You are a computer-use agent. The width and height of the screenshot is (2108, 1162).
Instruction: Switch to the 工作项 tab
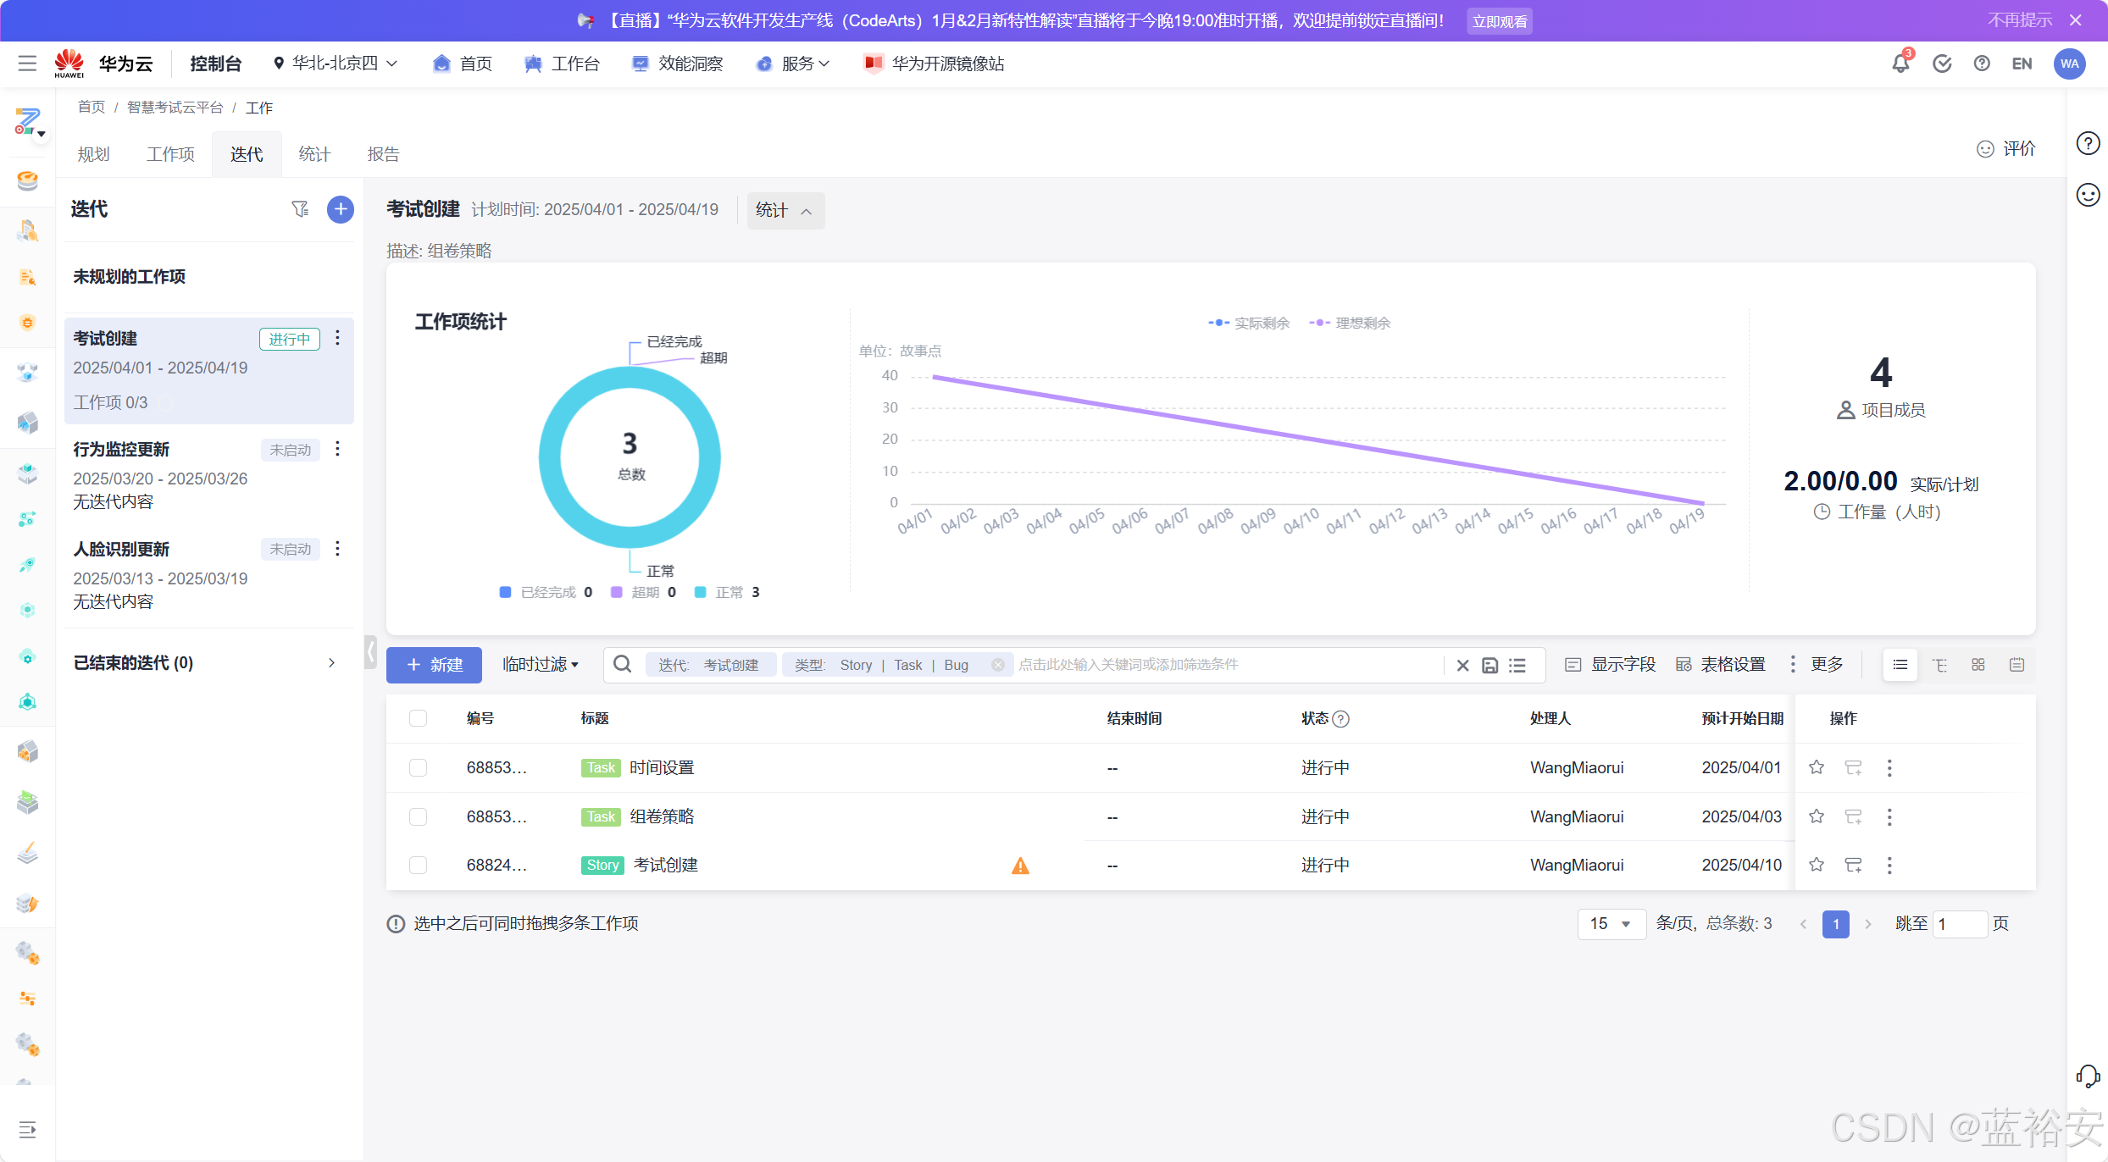pyautogui.click(x=170, y=154)
